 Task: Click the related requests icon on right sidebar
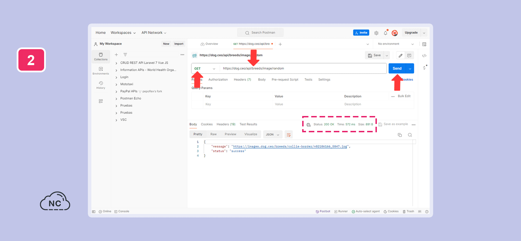point(424,68)
